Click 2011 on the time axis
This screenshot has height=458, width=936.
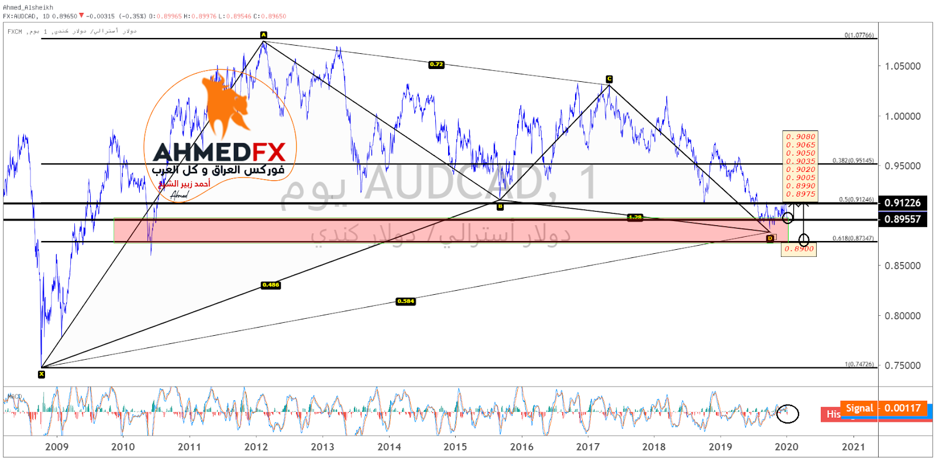point(190,447)
